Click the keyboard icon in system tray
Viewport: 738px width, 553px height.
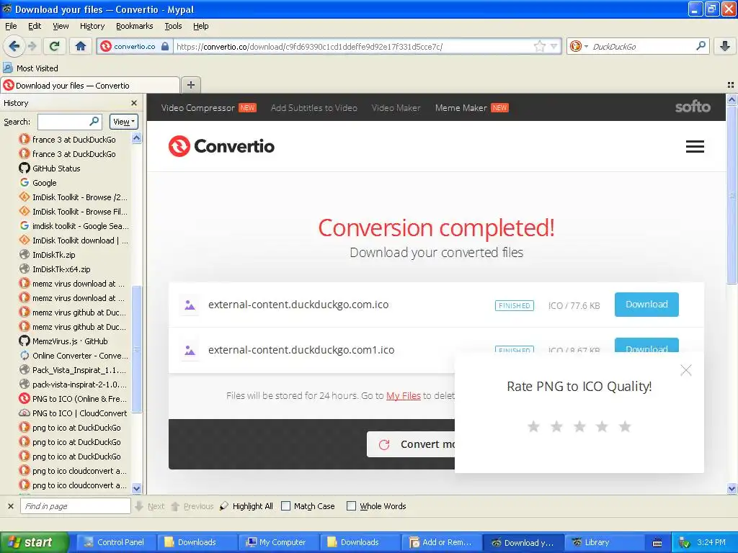click(x=657, y=543)
